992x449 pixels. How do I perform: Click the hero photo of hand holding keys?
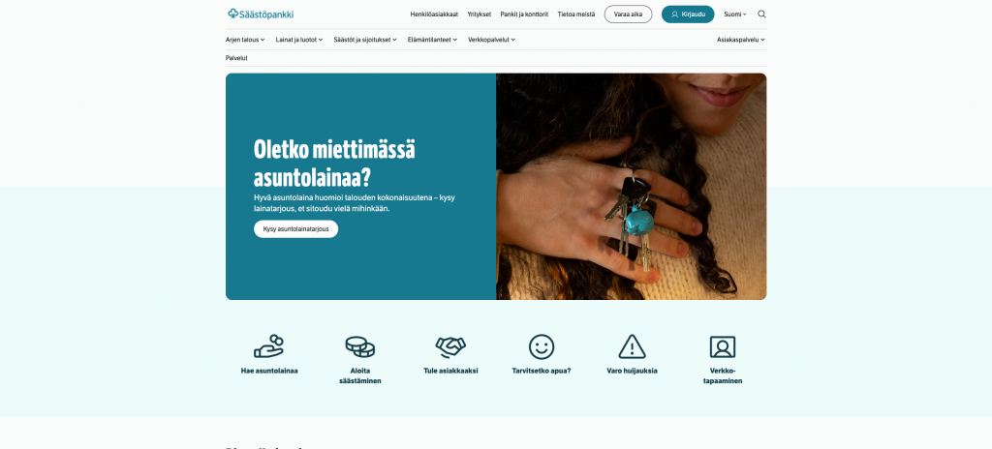click(632, 187)
